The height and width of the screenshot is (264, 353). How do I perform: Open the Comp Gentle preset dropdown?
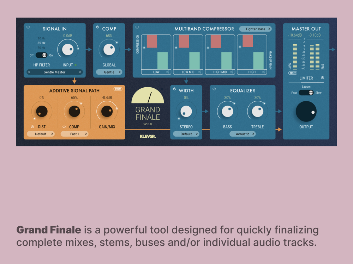(109, 72)
